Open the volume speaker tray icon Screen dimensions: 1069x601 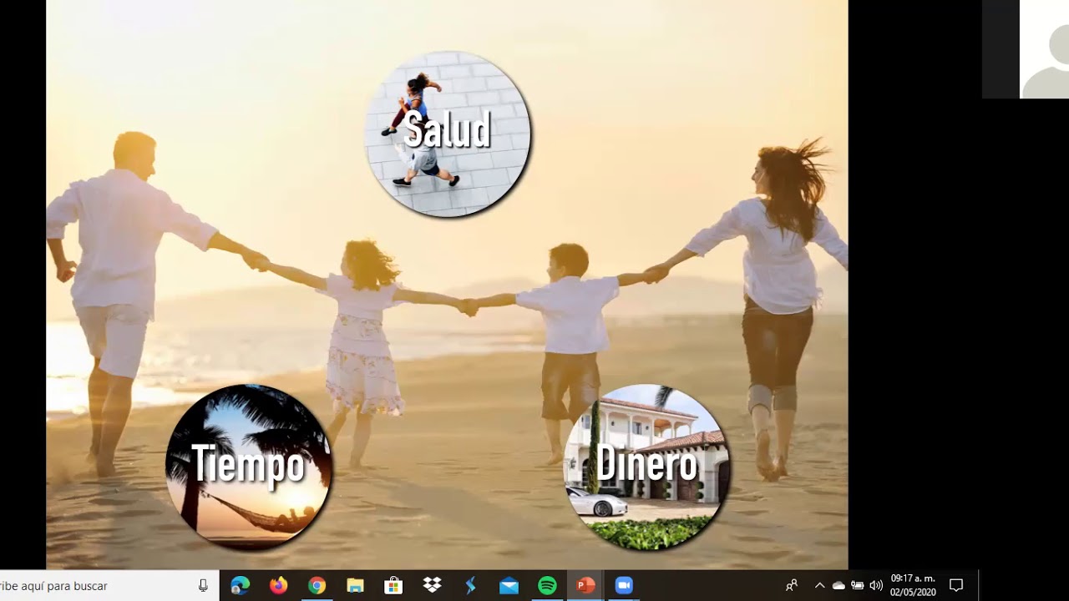(876, 586)
